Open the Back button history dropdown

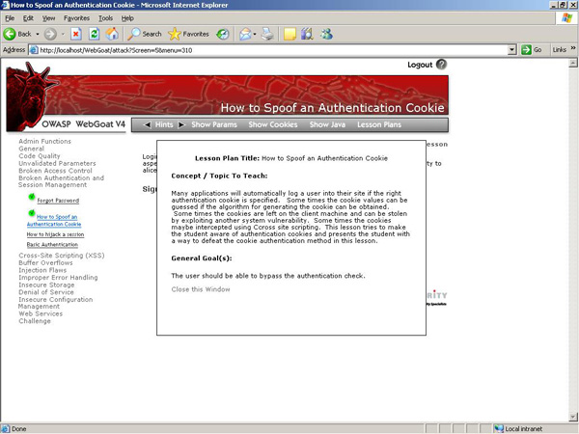coord(38,34)
